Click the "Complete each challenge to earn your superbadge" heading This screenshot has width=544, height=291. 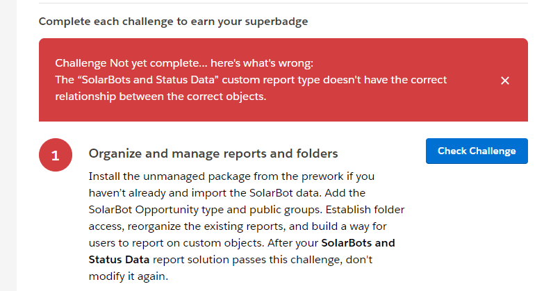coord(173,21)
